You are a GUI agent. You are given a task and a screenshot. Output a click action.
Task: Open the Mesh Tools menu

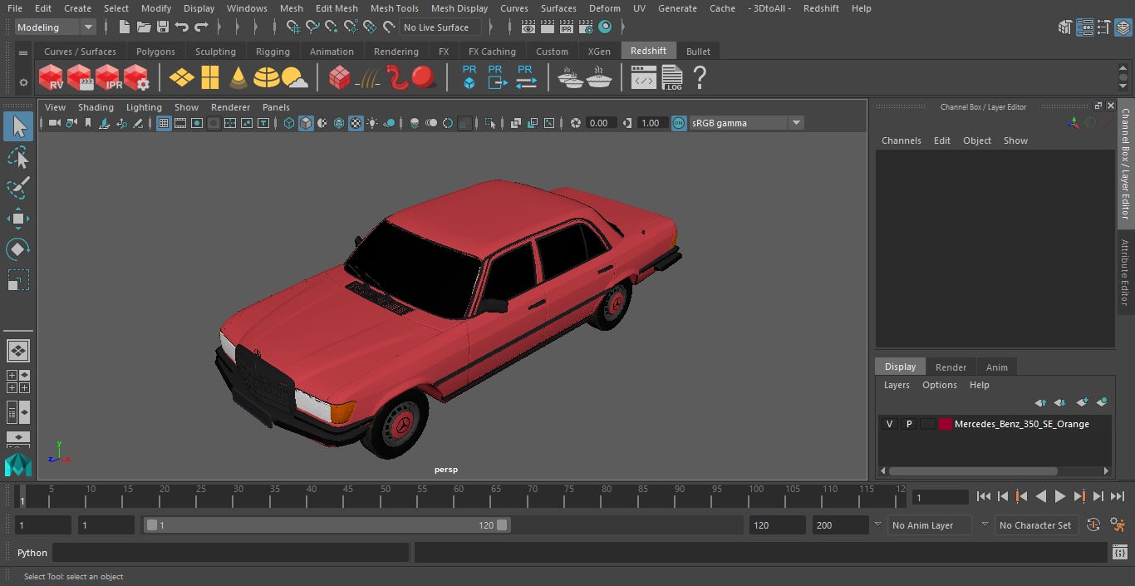tap(394, 8)
